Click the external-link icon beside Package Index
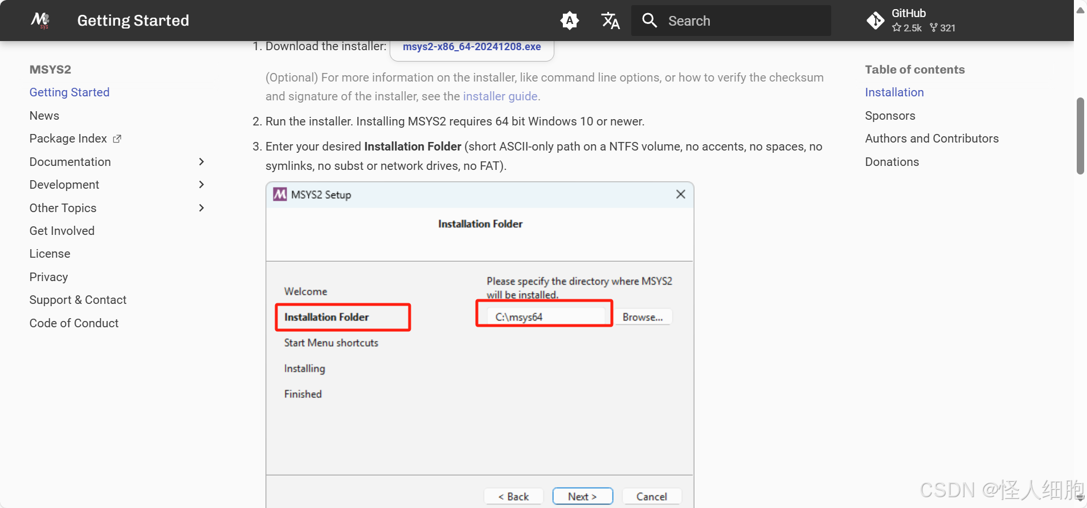Image resolution: width=1087 pixels, height=508 pixels. [x=117, y=139]
